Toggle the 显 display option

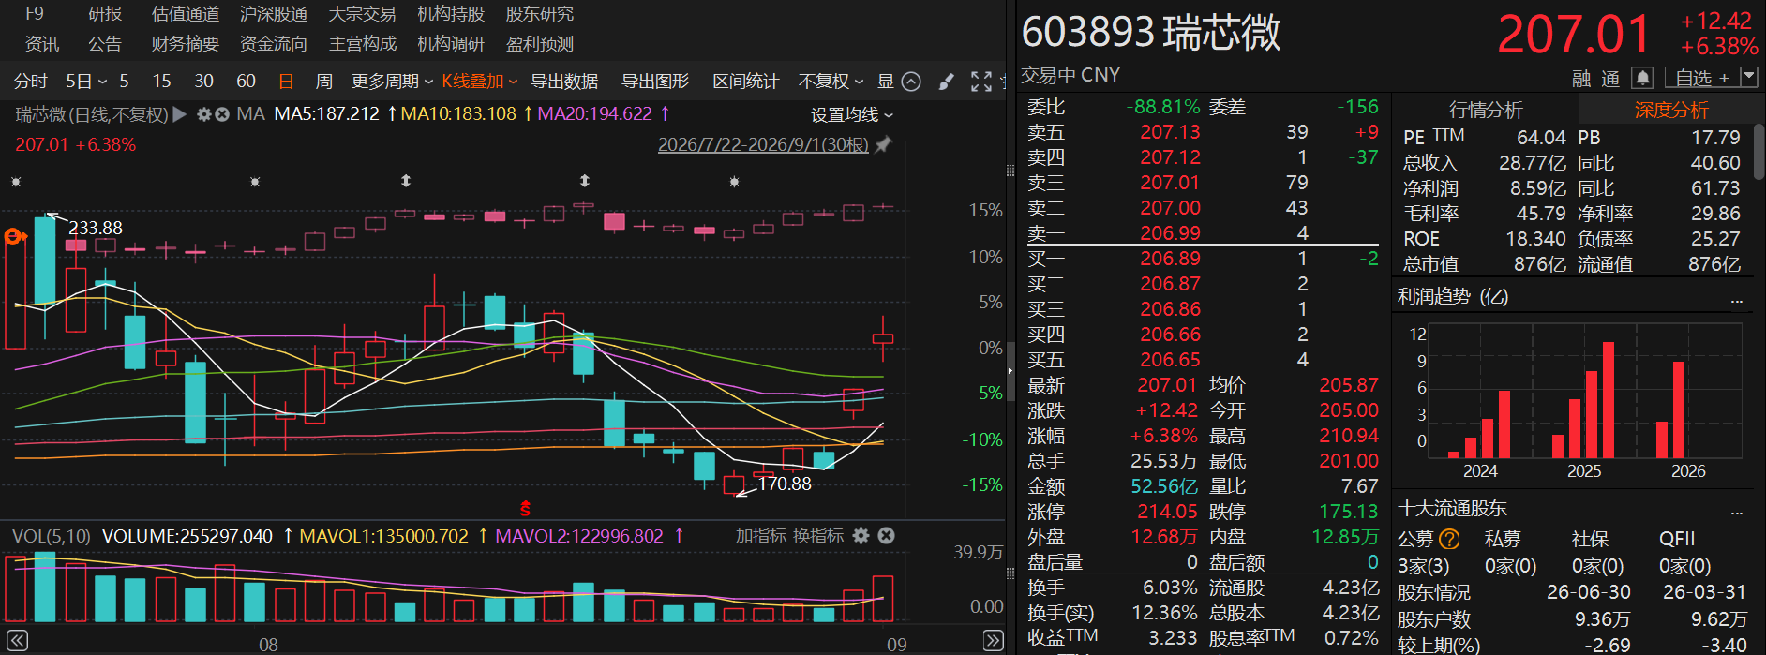click(886, 82)
